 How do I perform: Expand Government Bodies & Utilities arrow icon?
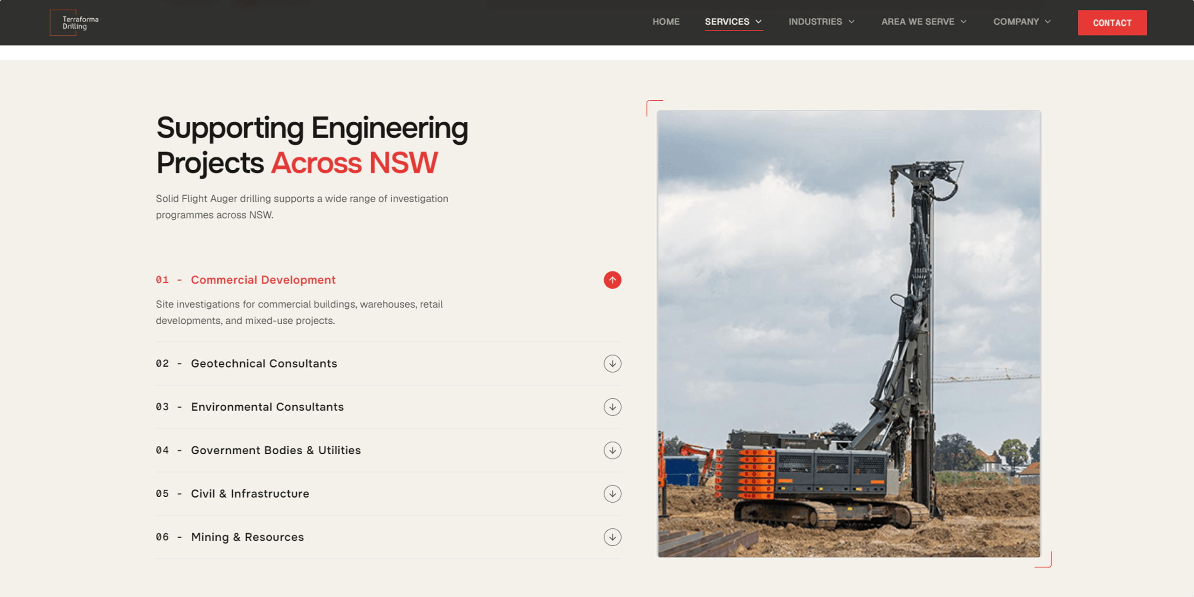coord(612,450)
